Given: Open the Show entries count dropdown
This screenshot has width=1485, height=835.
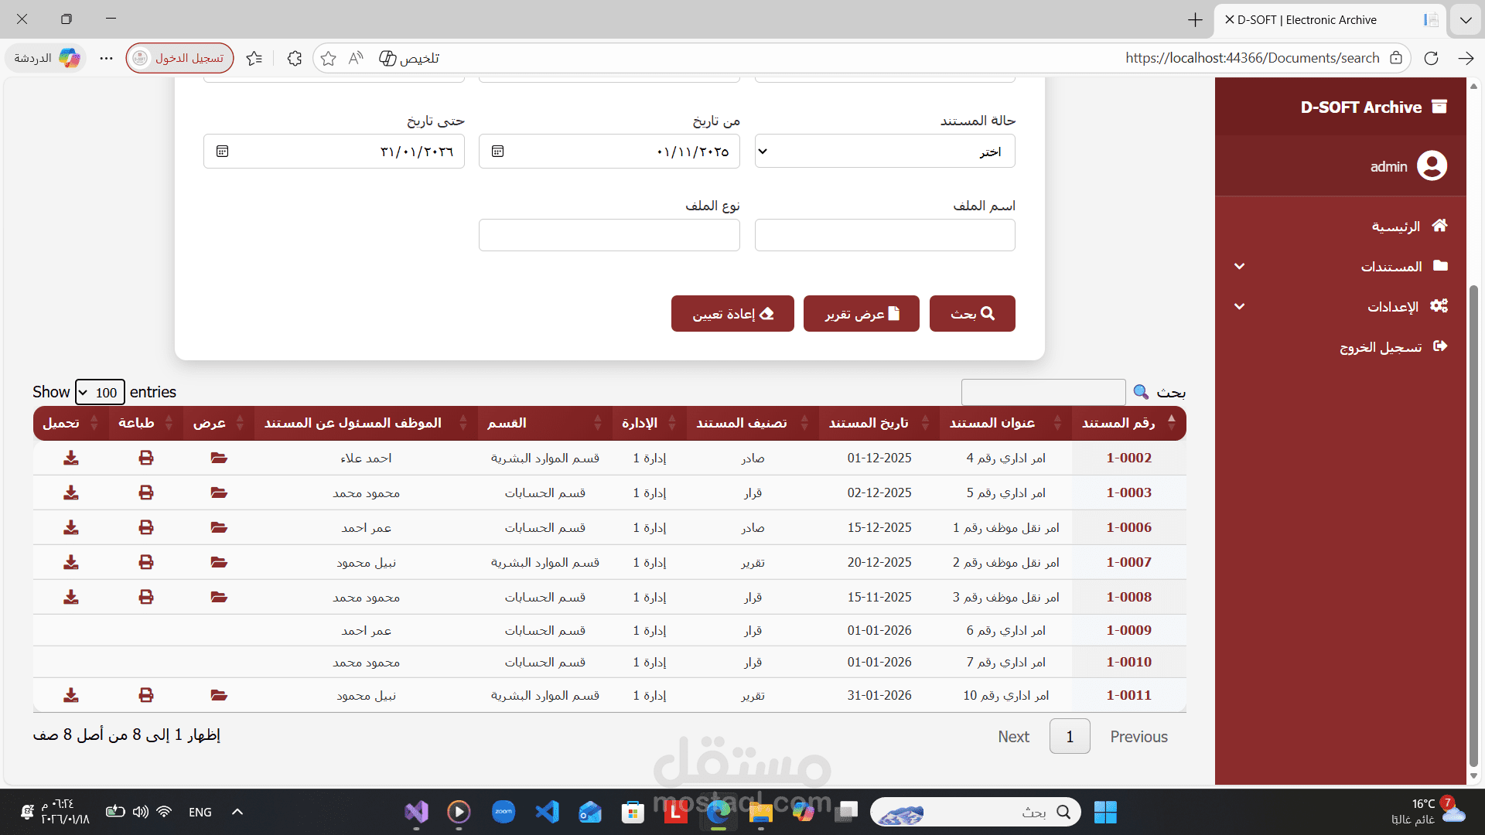Looking at the screenshot, I should pyautogui.click(x=100, y=392).
